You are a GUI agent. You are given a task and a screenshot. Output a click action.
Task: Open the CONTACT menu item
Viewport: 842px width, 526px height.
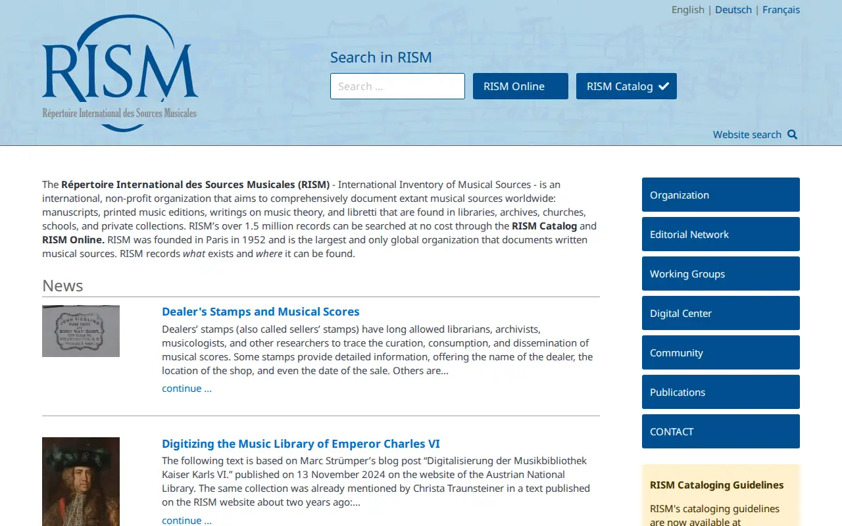coord(721,431)
